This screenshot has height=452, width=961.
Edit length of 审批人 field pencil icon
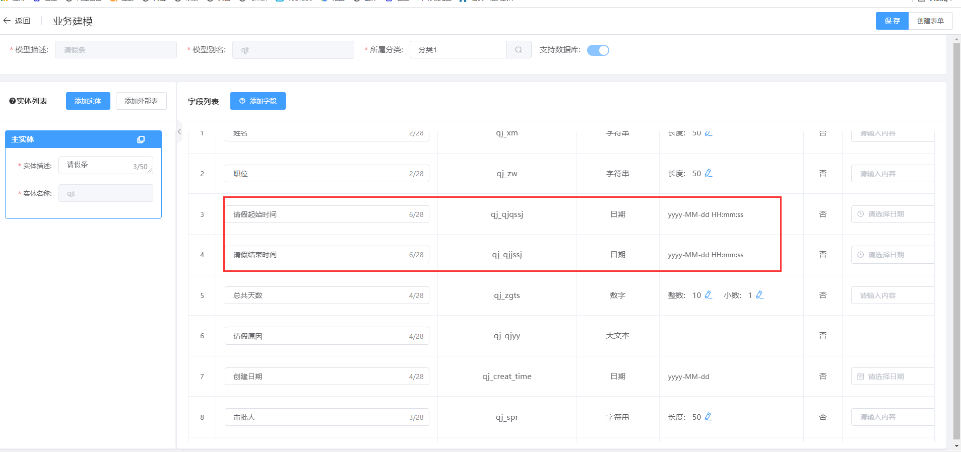click(x=709, y=417)
